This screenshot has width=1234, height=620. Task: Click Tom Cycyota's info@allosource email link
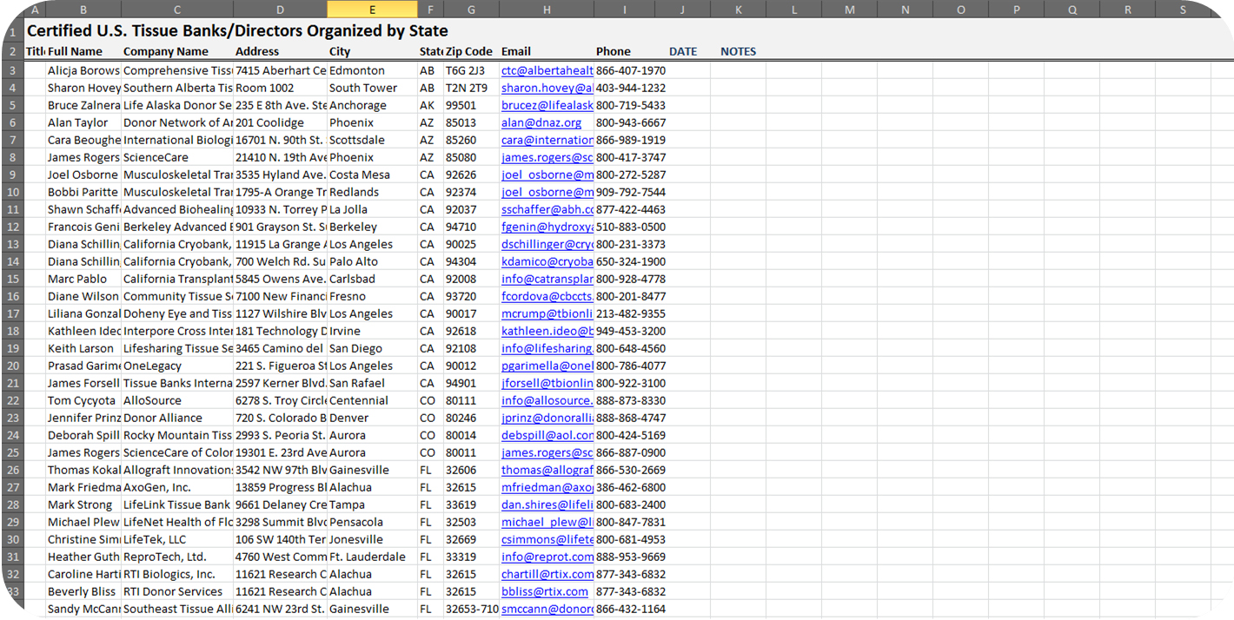tap(547, 400)
